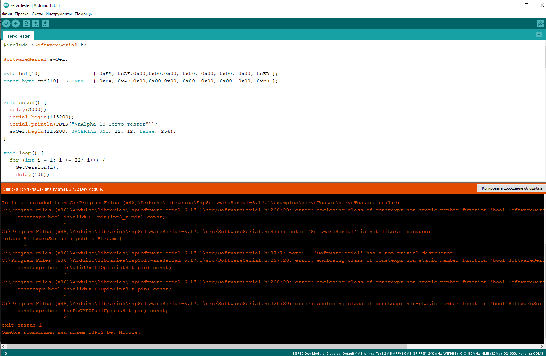Image resolution: width=546 pixels, height=356 pixels.
Task: Click the 'for (int i = 1; i <= 32' line
Action: click(x=57, y=160)
